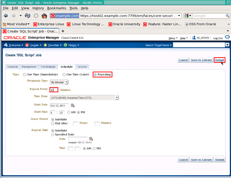The width and height of the screenshot is (231, 178).
Task: Click the top Save to Library button
Action: point(201,60)
